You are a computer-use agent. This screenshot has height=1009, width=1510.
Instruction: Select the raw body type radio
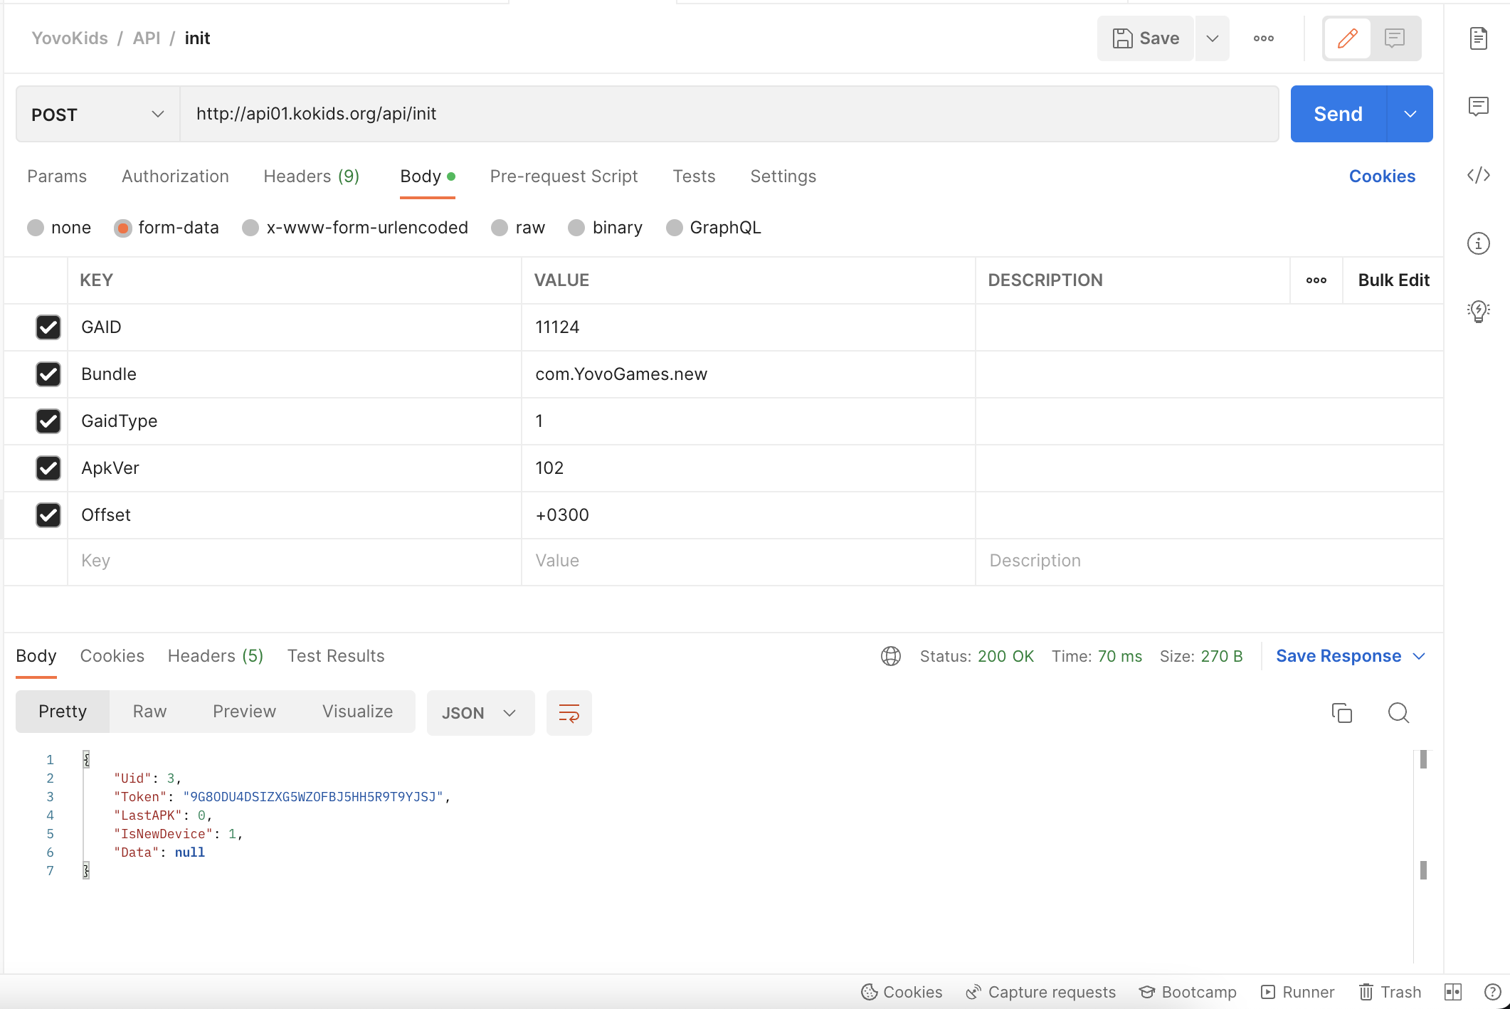click(500, 228)
